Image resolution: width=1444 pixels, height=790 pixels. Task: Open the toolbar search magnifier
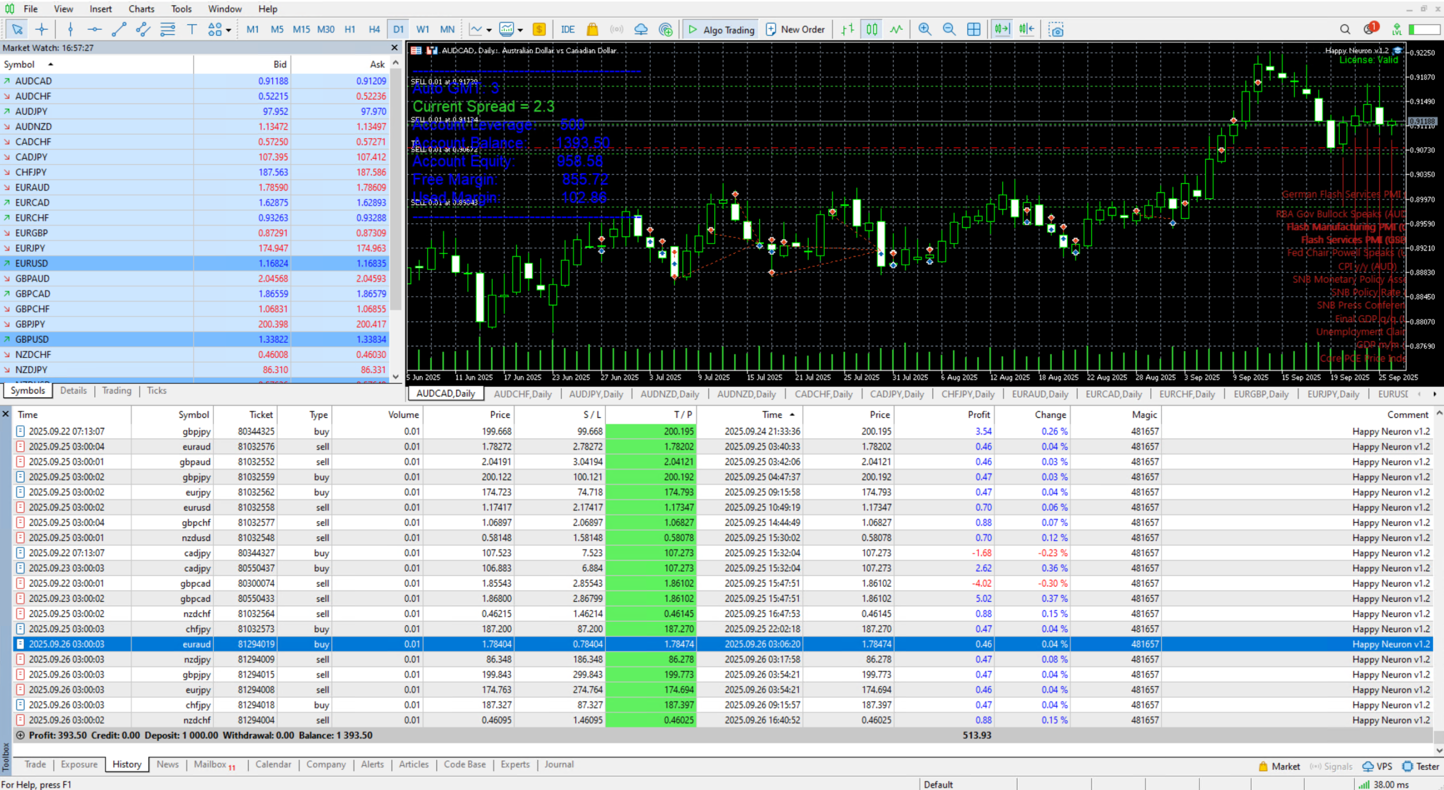1345,29
